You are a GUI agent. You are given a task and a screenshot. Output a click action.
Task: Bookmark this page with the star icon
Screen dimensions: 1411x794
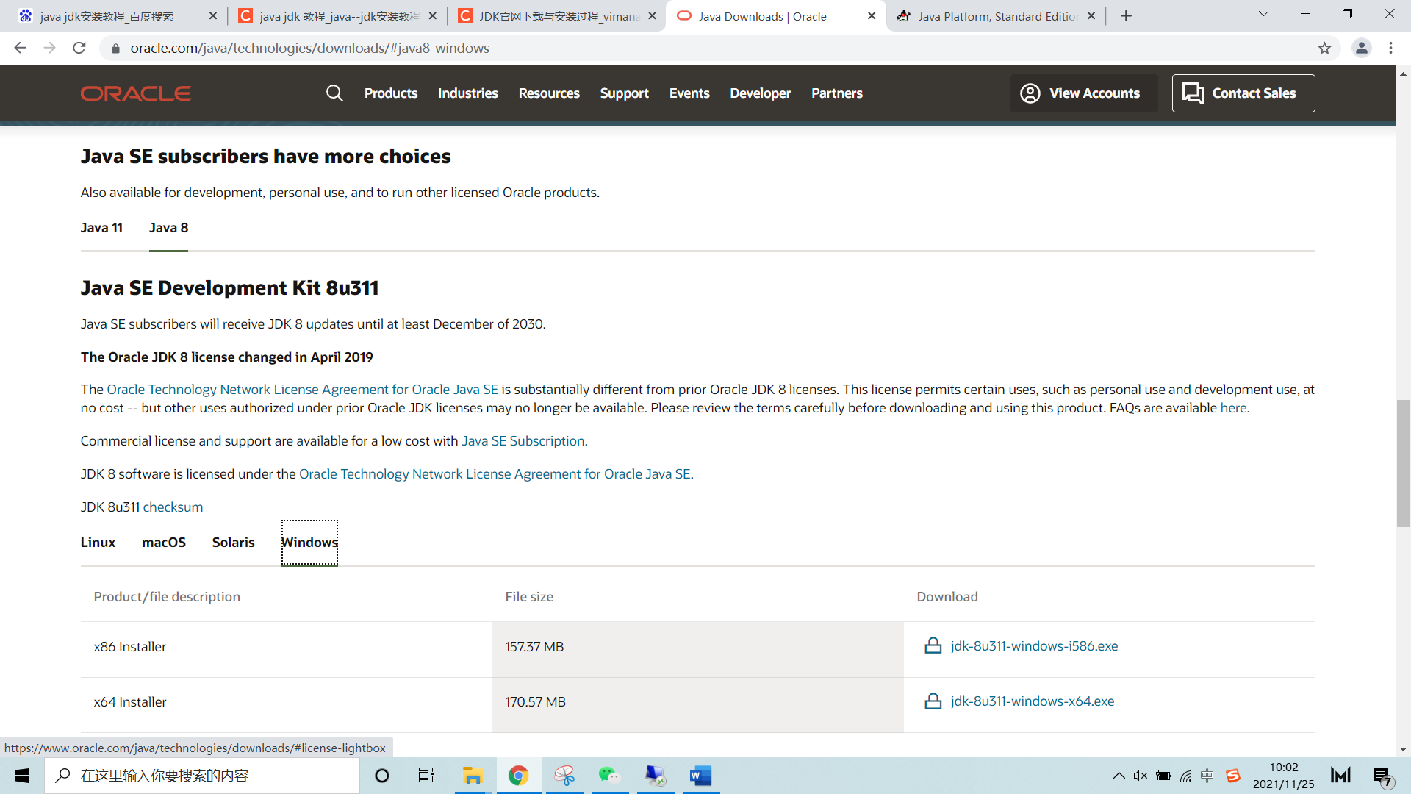coord(1324,49)
